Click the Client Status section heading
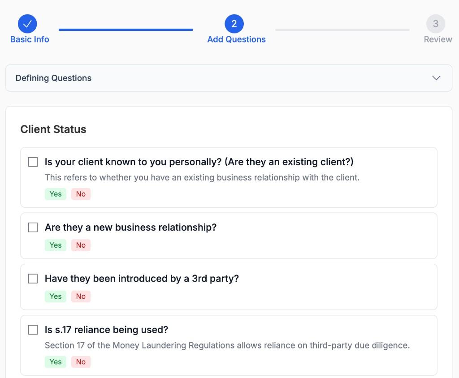Image resolution: width=459 pixels, height=378 pixels. 53,129
